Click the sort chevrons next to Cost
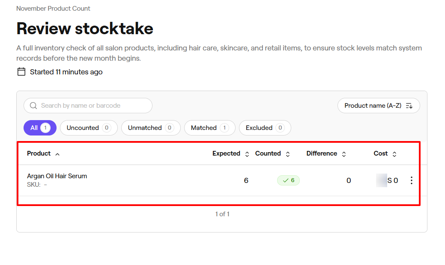 (394, 153)
